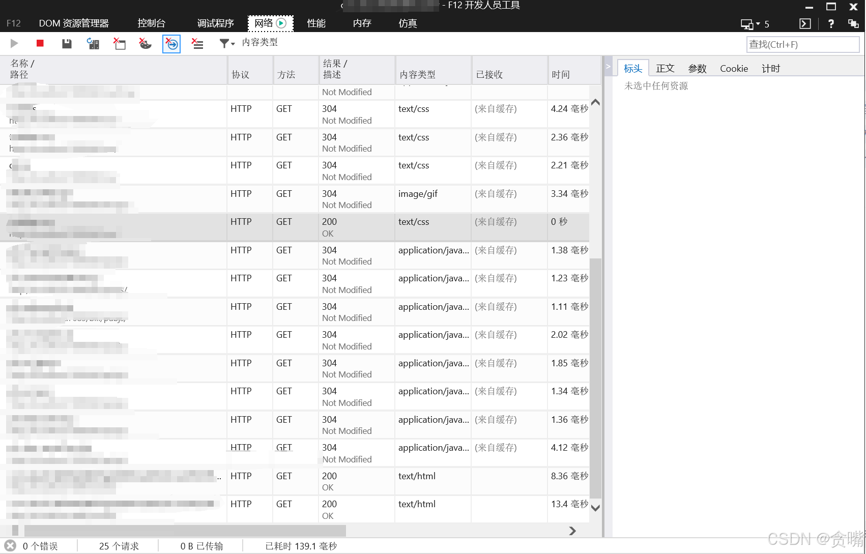Click the vertical scrollbar thumb
The width and height of the screenshot is (866, 554).
[x=595, y=378]
